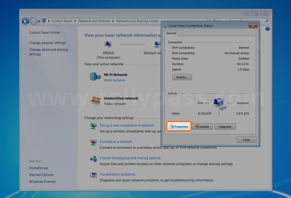Image resolution: width=291 pixels, height=198 pixels.
Task: Click the Duration value 00:13:41
Action: [243, 64]
